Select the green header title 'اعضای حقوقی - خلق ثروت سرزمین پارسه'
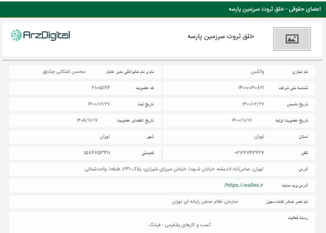This screenshot has width=326, height=233. click(x=275, y=9)
